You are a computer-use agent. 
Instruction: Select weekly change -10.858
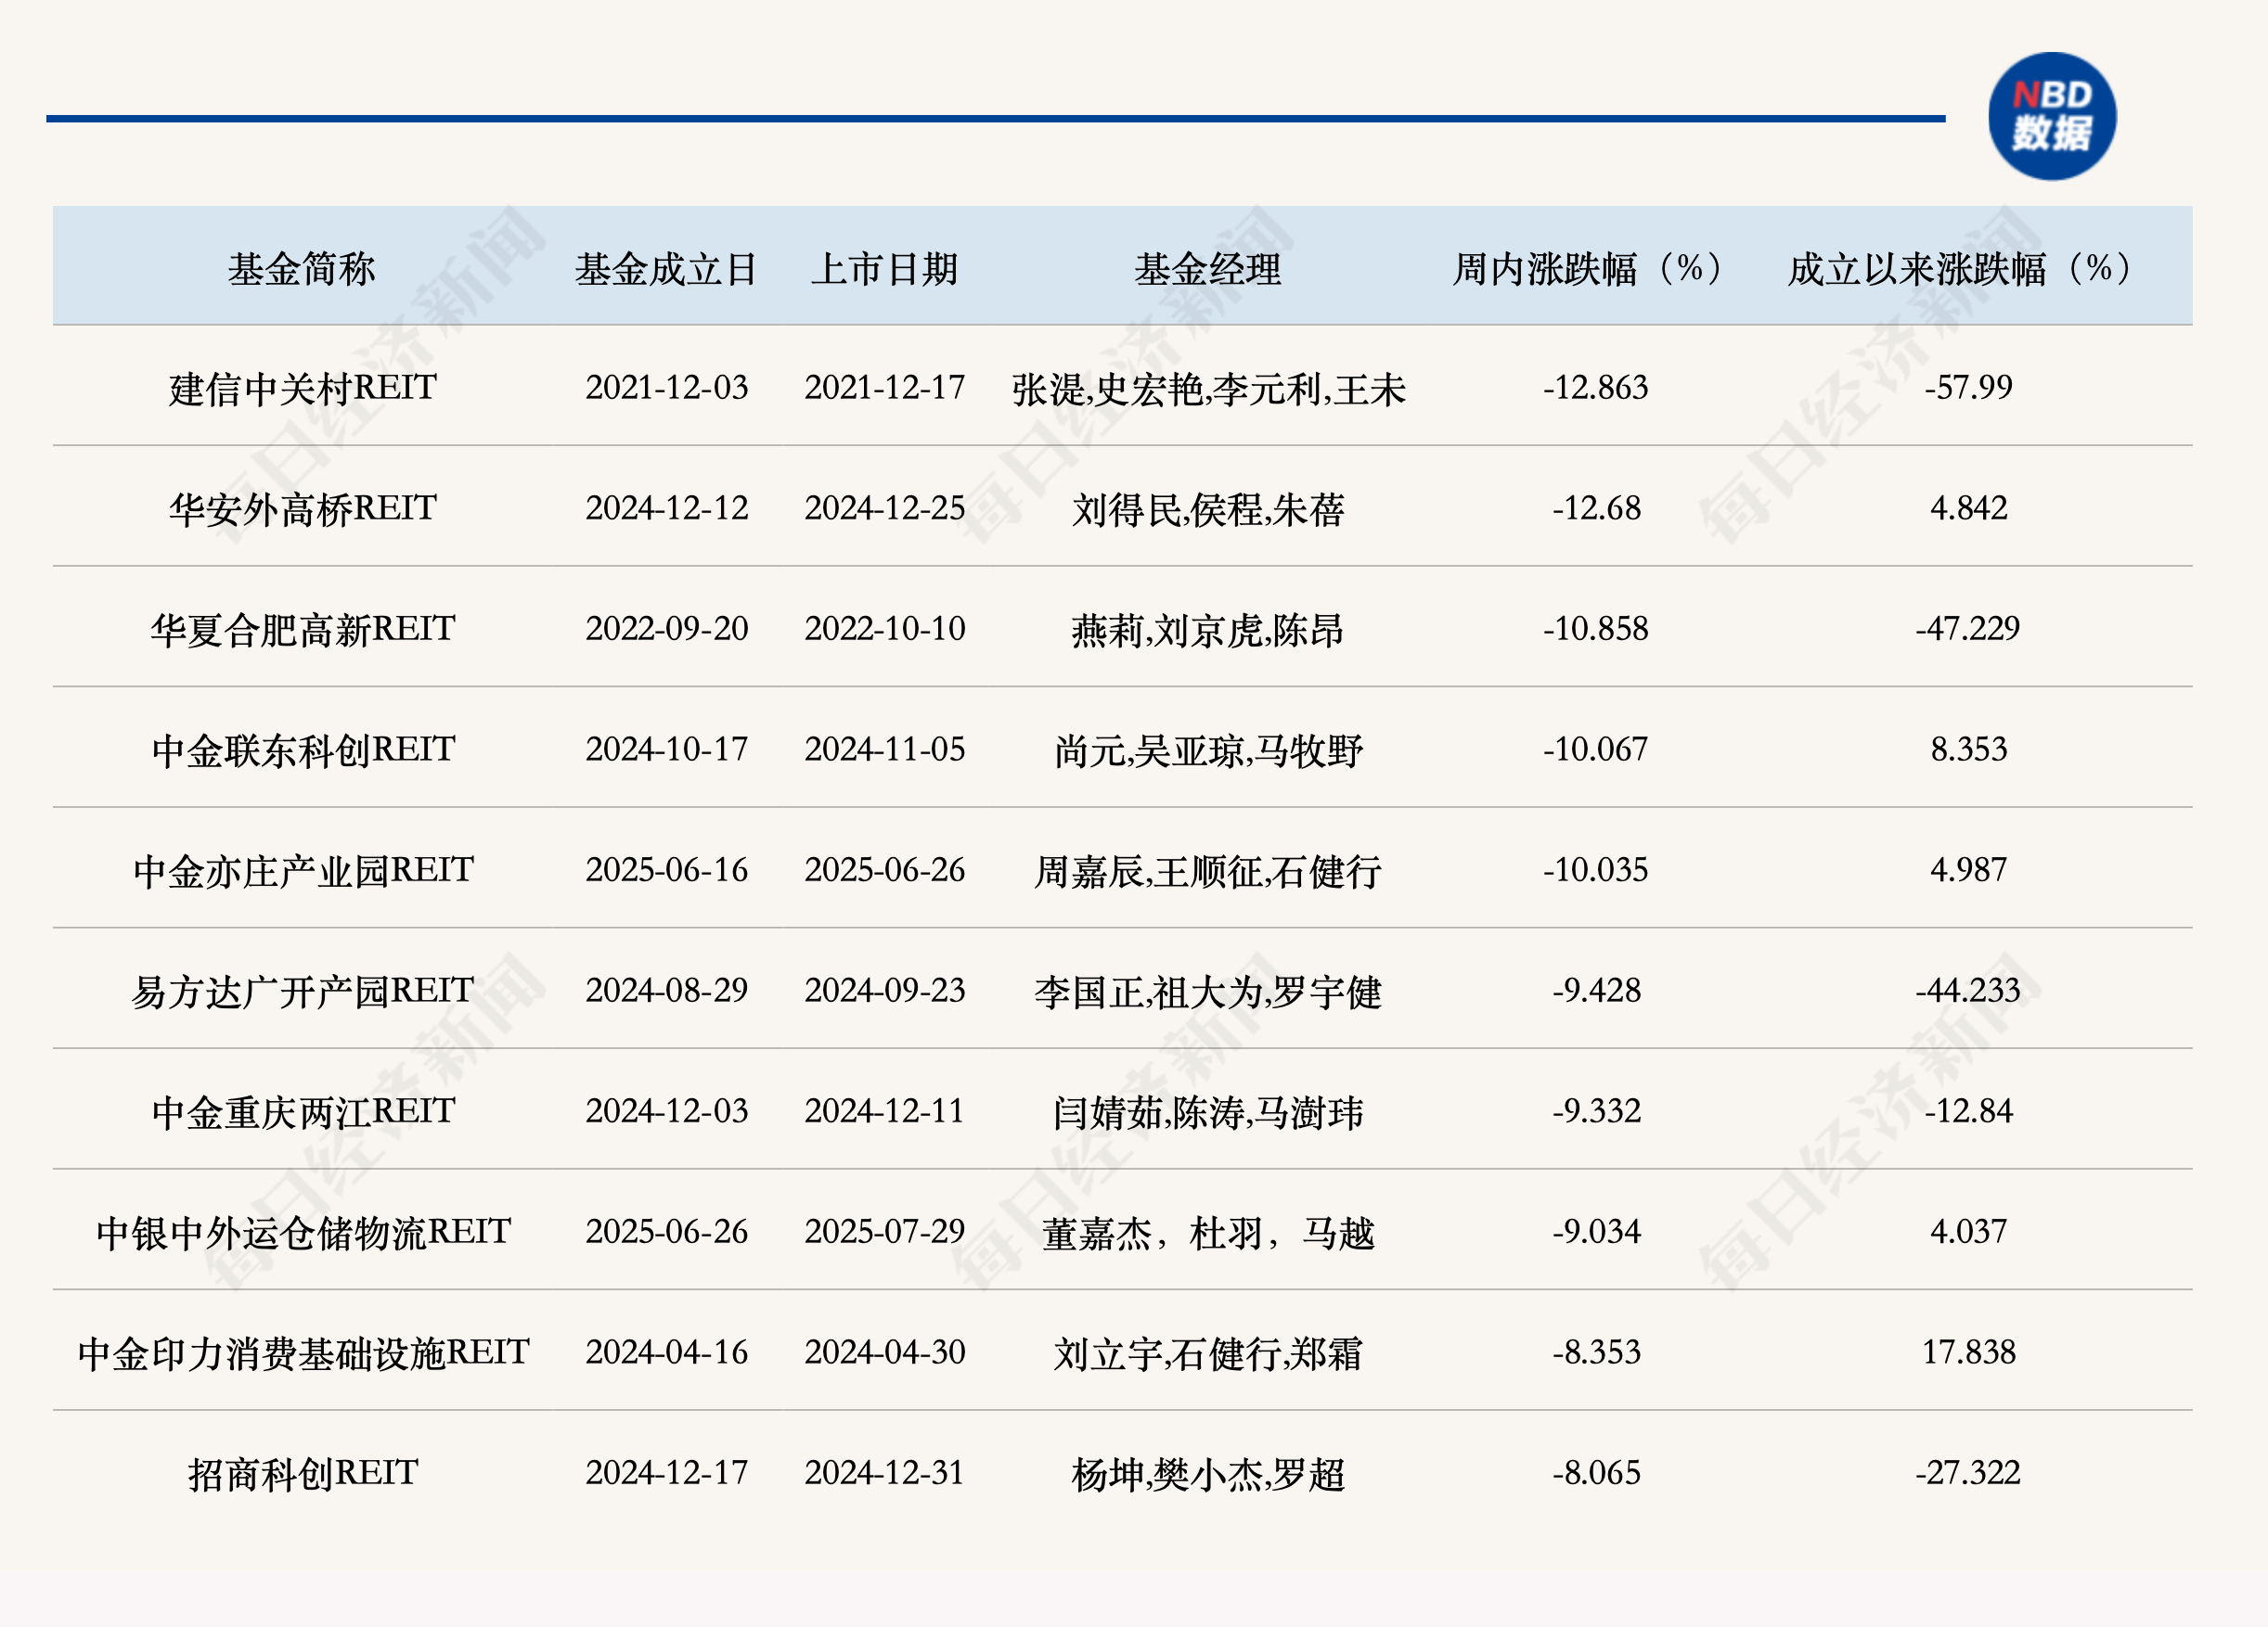1596,629
